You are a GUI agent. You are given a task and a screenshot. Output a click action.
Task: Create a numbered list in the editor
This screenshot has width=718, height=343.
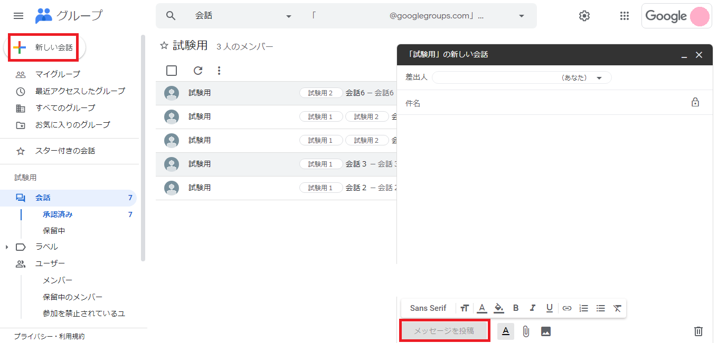pos(583,308)
